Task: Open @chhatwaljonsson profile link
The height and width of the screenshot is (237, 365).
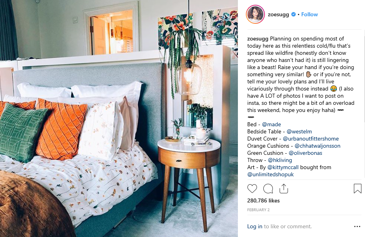Action: pos(317,146)
